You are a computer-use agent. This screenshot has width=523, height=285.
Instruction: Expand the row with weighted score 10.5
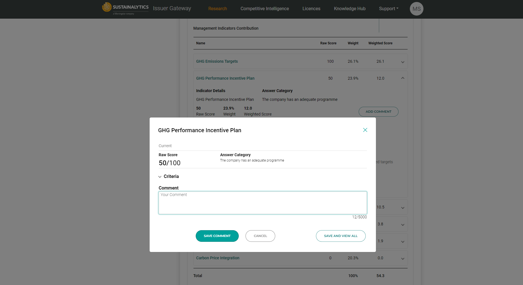click(403, 208)
